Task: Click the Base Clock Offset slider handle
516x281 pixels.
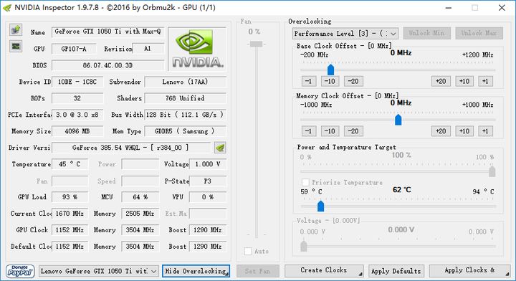Action: pyautogui.click(x=330, y=70)
